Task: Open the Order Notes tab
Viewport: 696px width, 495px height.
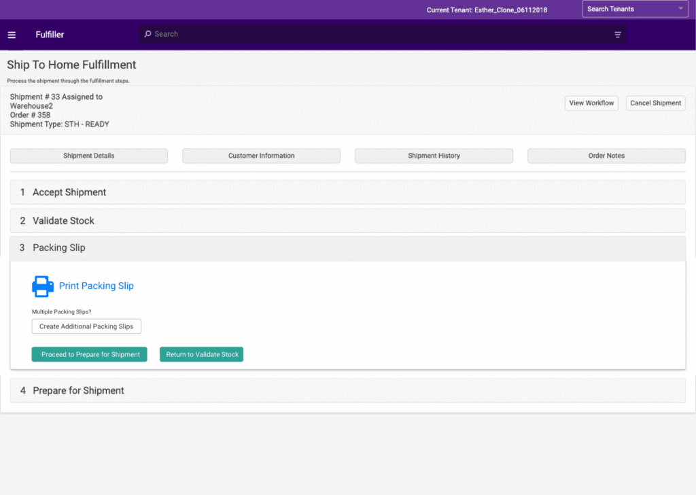Action: [606, 156]
